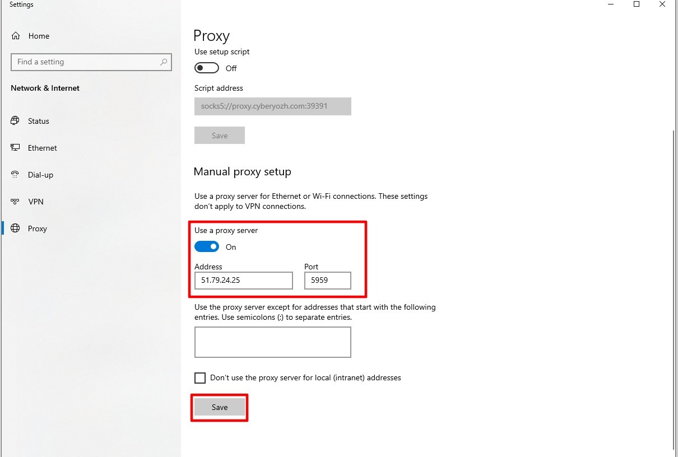Maximize the Settings window

pyautogui.click(x=637, y=4)
